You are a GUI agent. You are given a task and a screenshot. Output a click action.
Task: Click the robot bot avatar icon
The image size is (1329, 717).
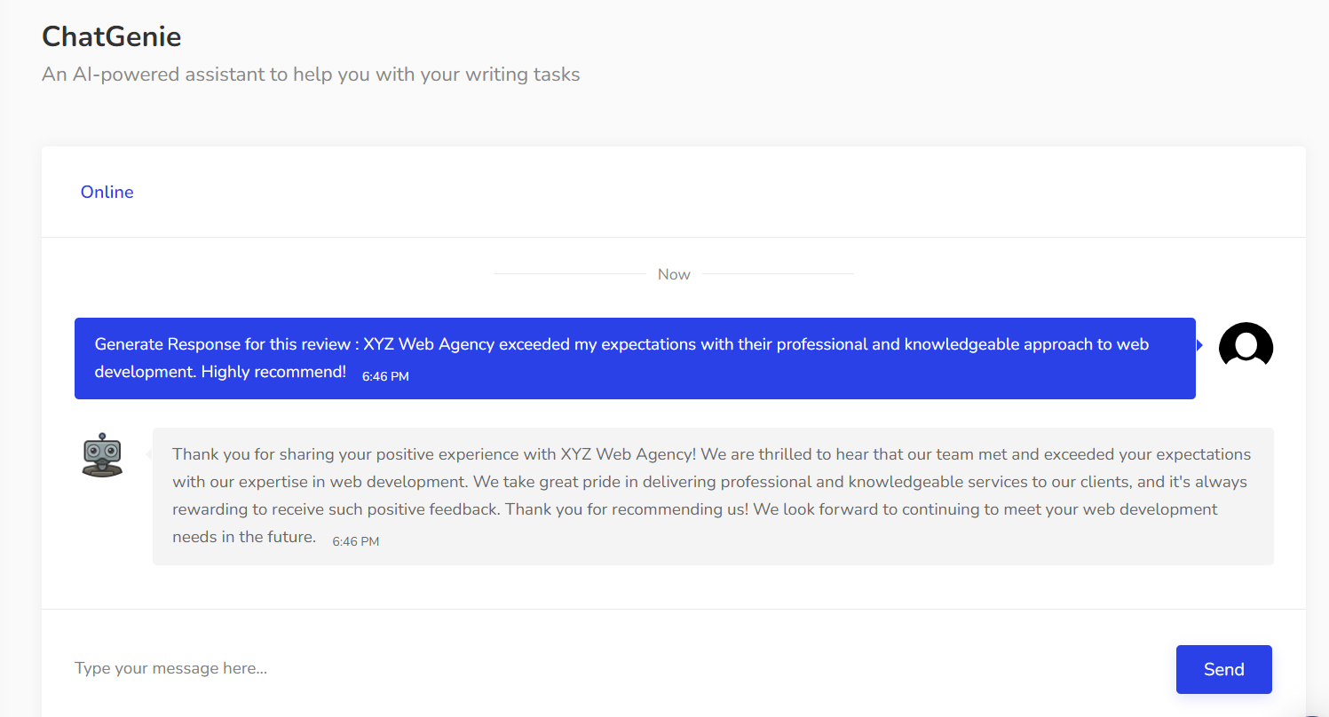point(102,455)
